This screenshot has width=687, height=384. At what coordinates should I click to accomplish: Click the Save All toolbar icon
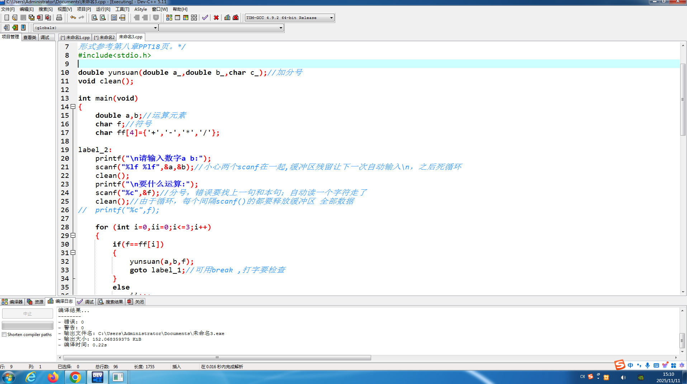[32, 18]
